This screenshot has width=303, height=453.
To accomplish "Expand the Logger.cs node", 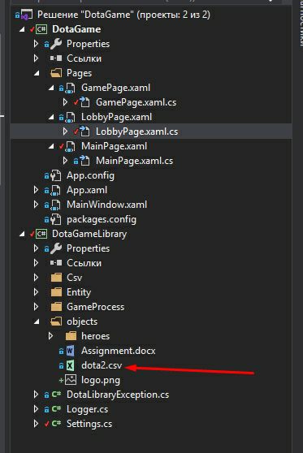I will [x=36, y=409].
